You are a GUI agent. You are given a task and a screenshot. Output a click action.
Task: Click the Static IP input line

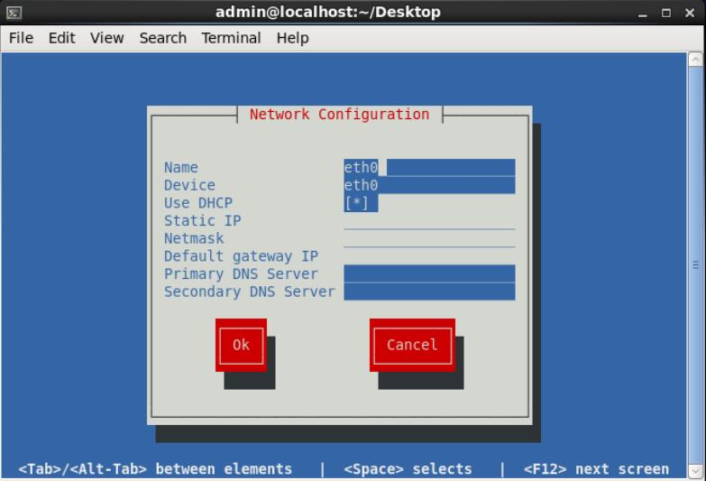tap(429, 221)
